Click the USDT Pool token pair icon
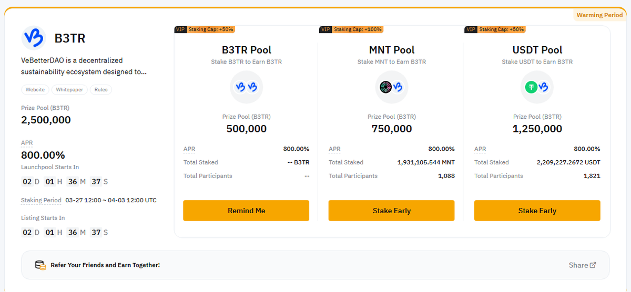This screenshot has height=292, width=631. [x=537, y=87]
